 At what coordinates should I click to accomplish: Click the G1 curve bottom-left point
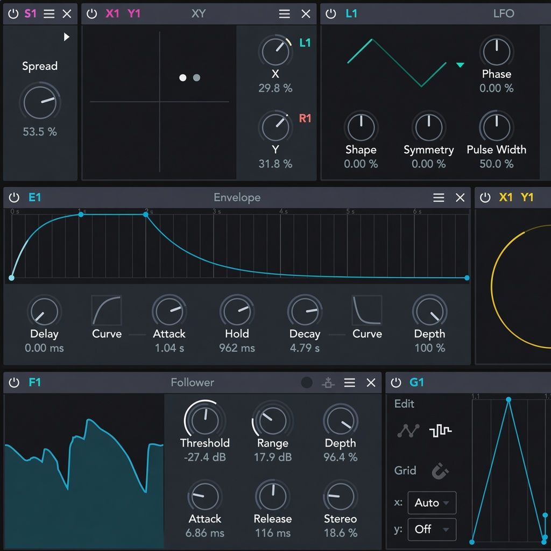472,542
